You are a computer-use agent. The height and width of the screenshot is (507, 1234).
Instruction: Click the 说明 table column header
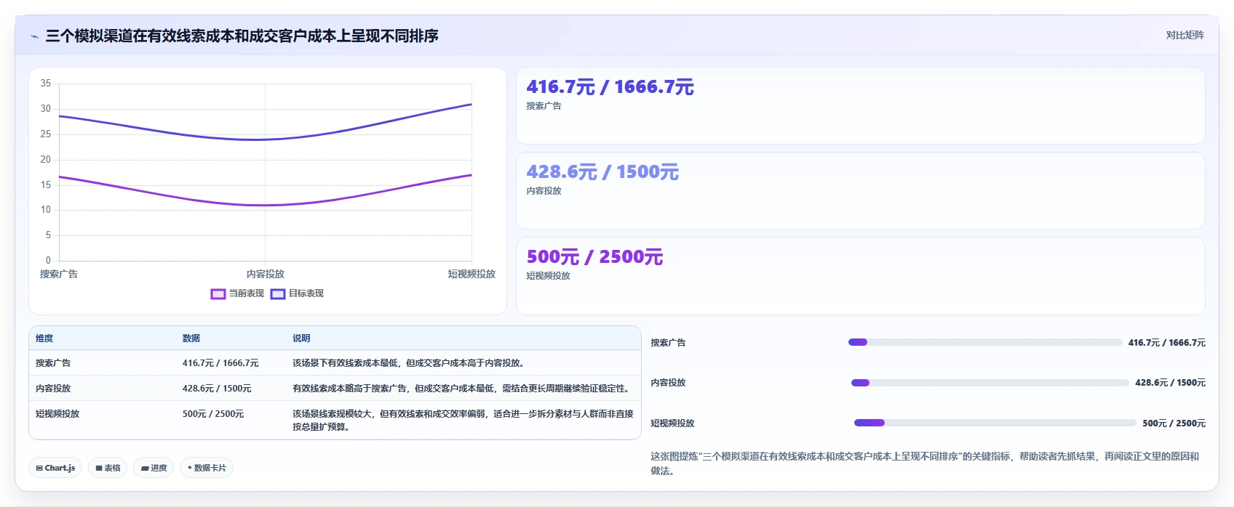point(301,338)
